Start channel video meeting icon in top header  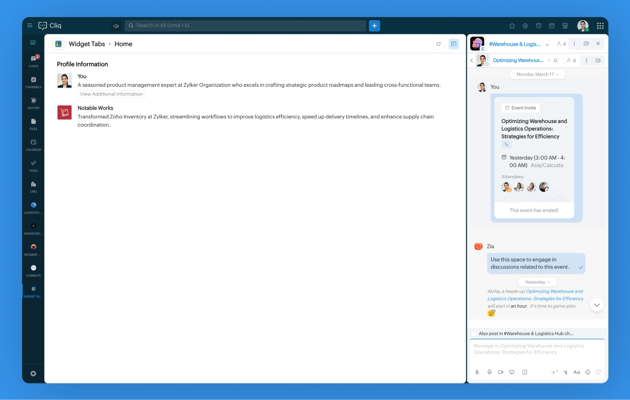(x=586, y=44)
